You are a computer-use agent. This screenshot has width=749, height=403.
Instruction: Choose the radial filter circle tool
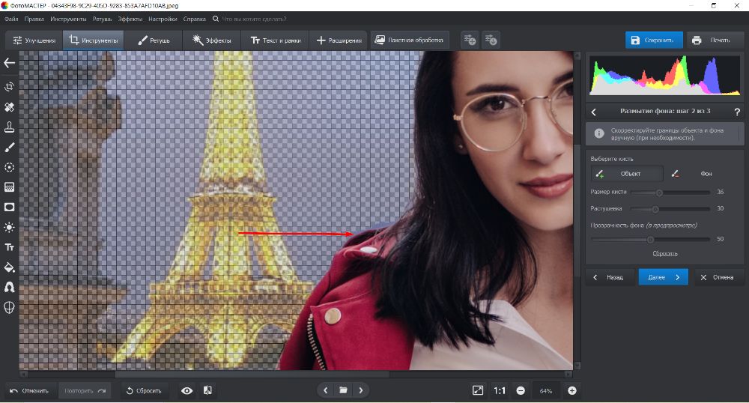pyautogui.click(x=10, y=167)
